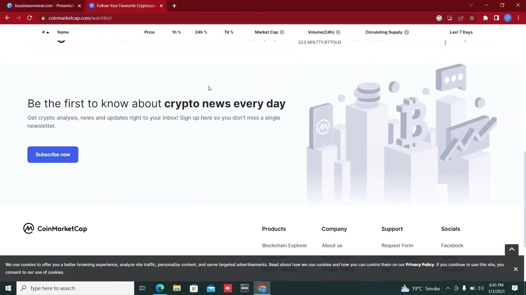Open File Explorer from taskbar

pos(177,288)
